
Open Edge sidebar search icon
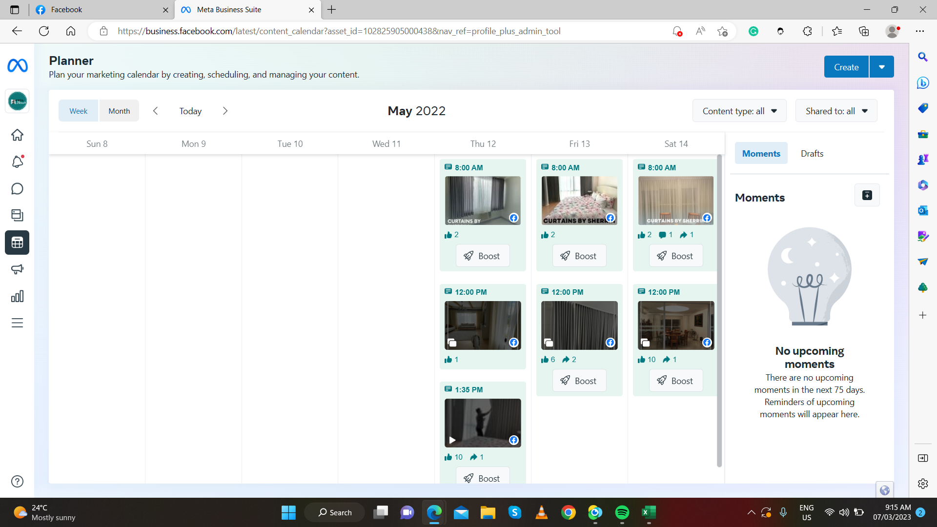pyautogui.click(x=923, y=57)
